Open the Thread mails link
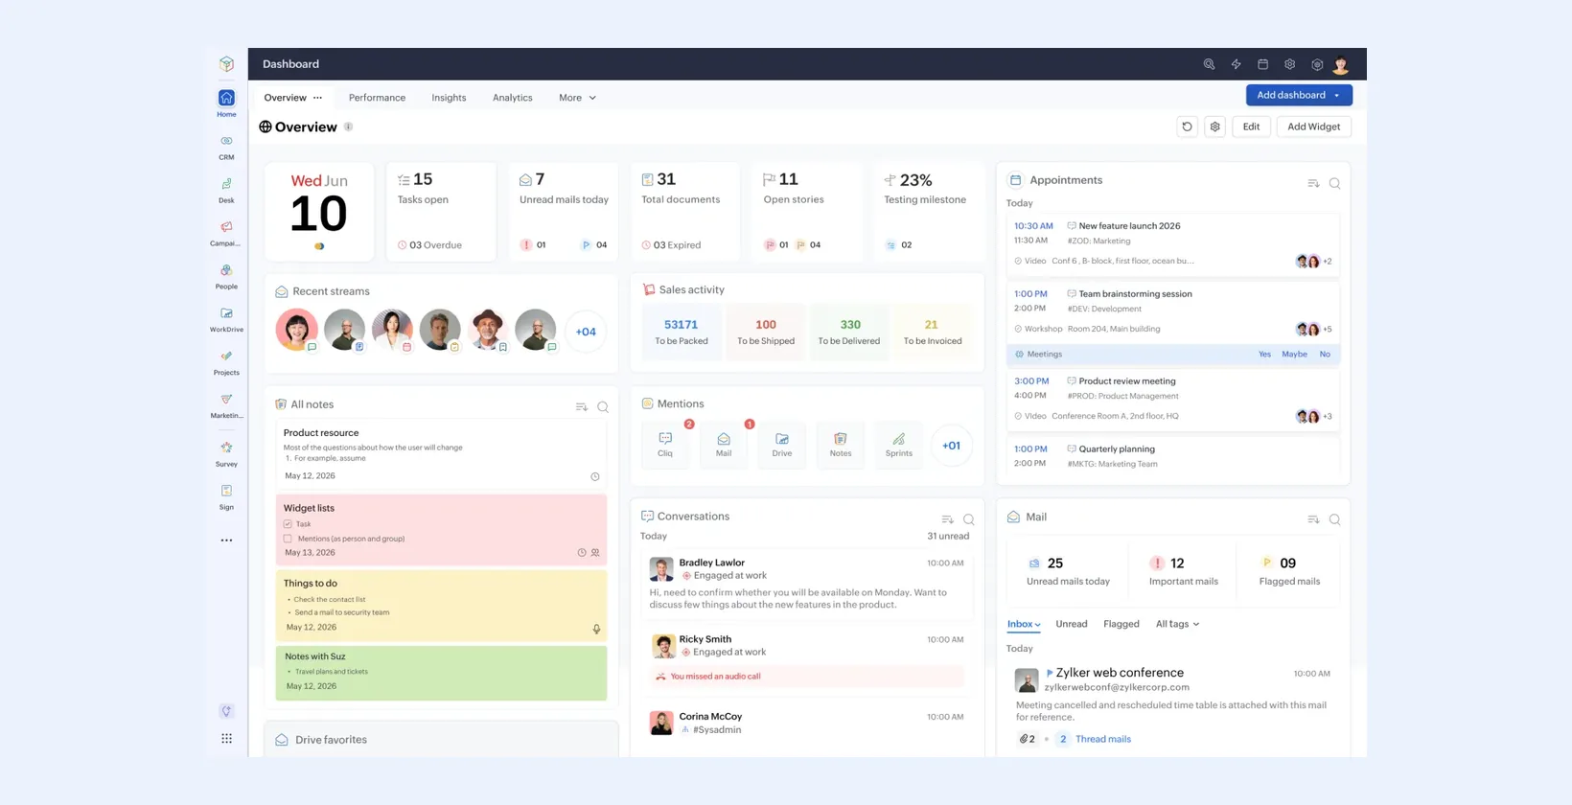The width and height of the screenshot is (1572, 805). 1103,739
